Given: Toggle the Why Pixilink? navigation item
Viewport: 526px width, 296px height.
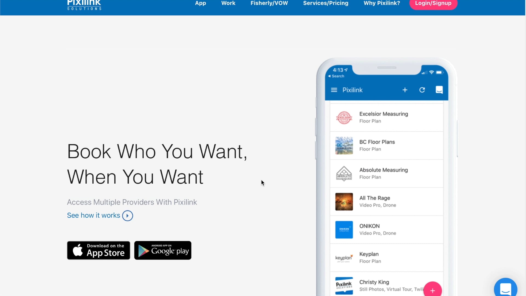Looking at the screenshot, I should [x=382, y=3].
